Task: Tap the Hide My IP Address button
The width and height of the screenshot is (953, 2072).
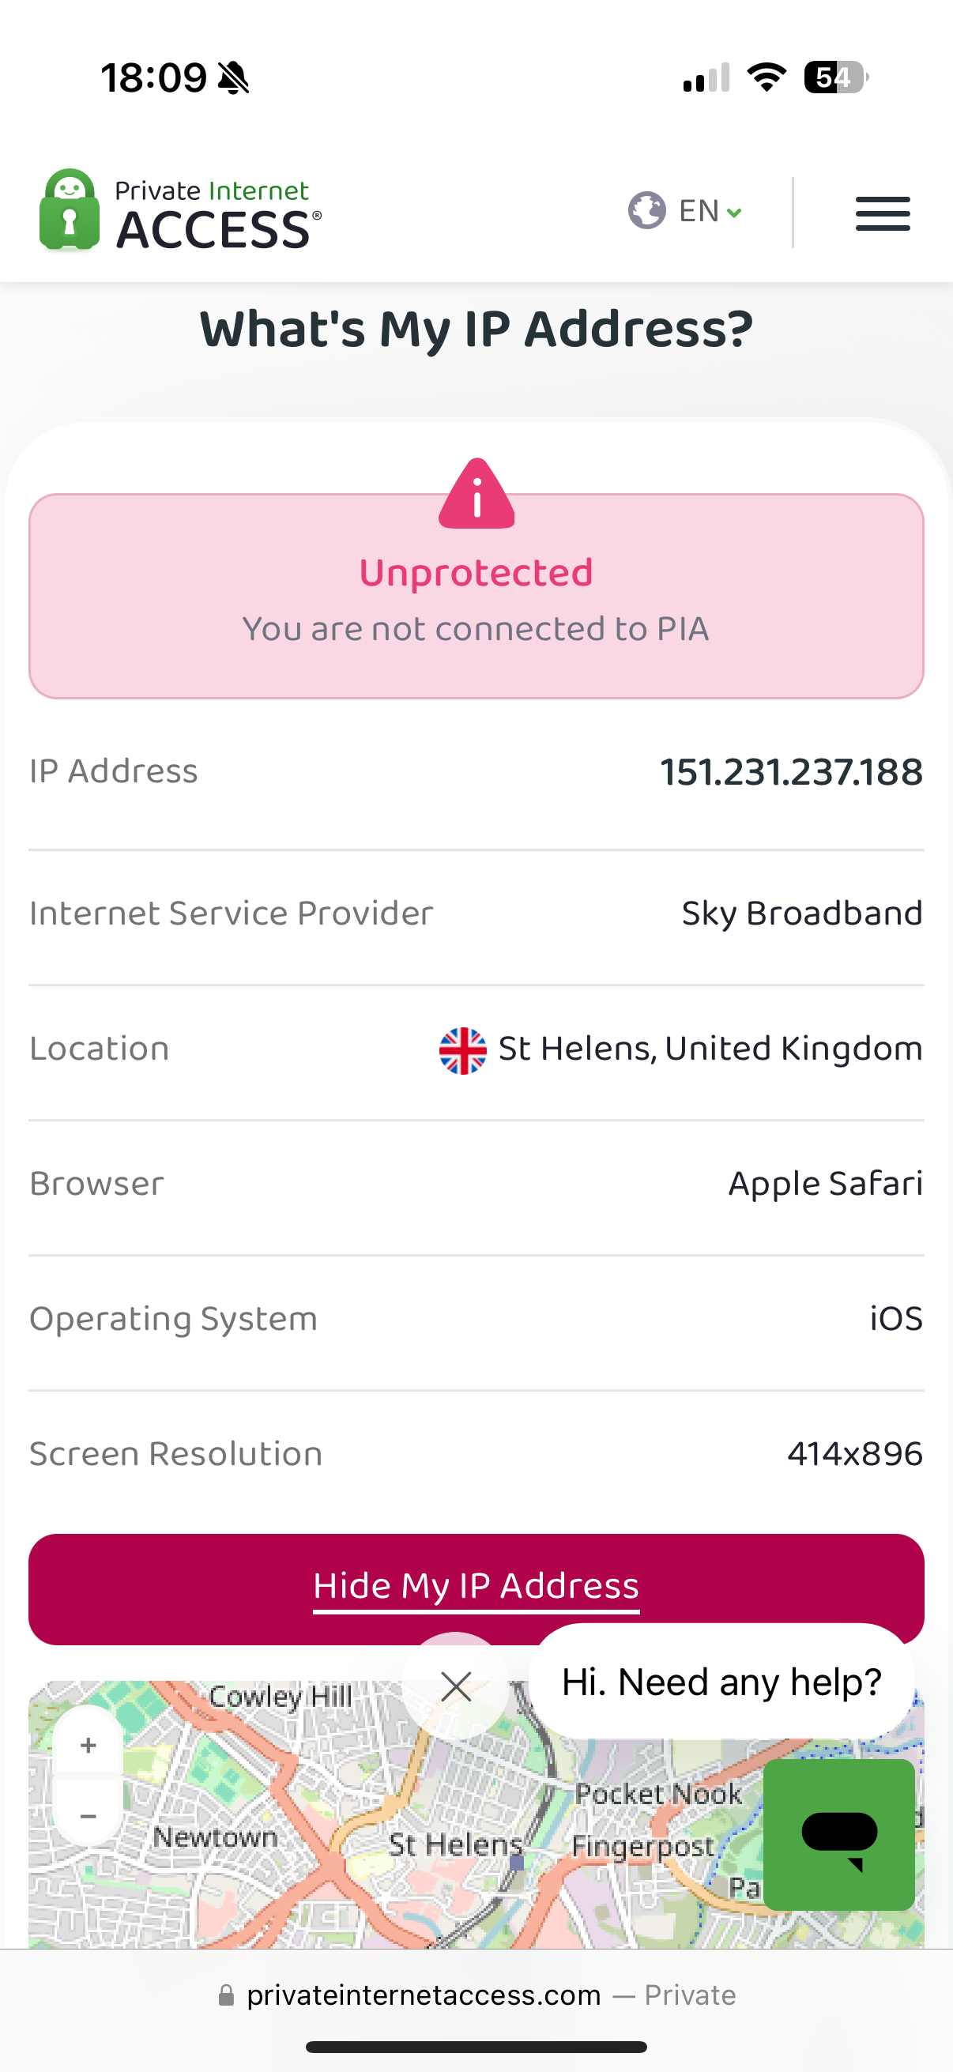Action: point(476,1588)
